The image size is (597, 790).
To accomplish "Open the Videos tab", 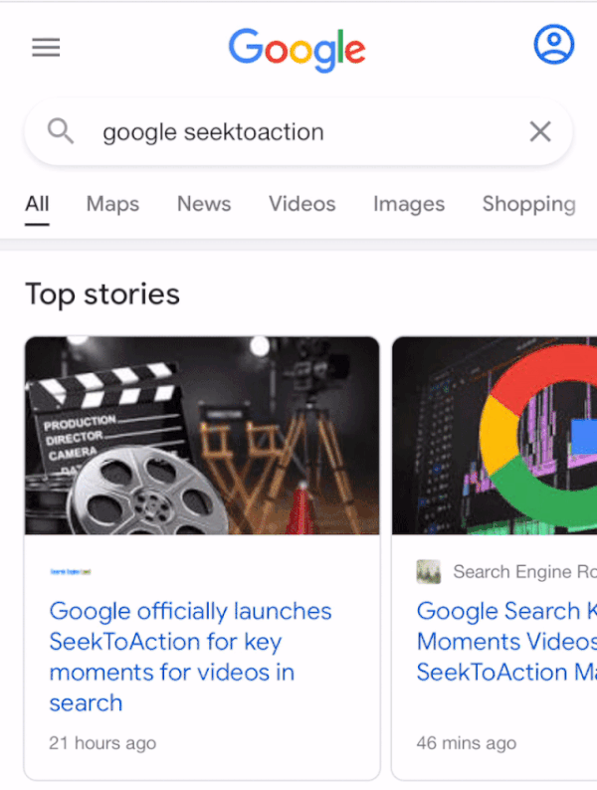I will pyautogui.click(x=301, y=204).
